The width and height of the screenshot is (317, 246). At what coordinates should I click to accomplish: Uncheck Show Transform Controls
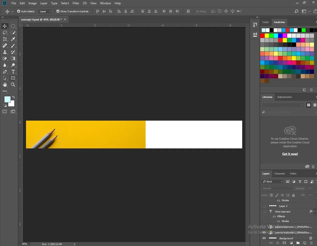pos(58,11)
